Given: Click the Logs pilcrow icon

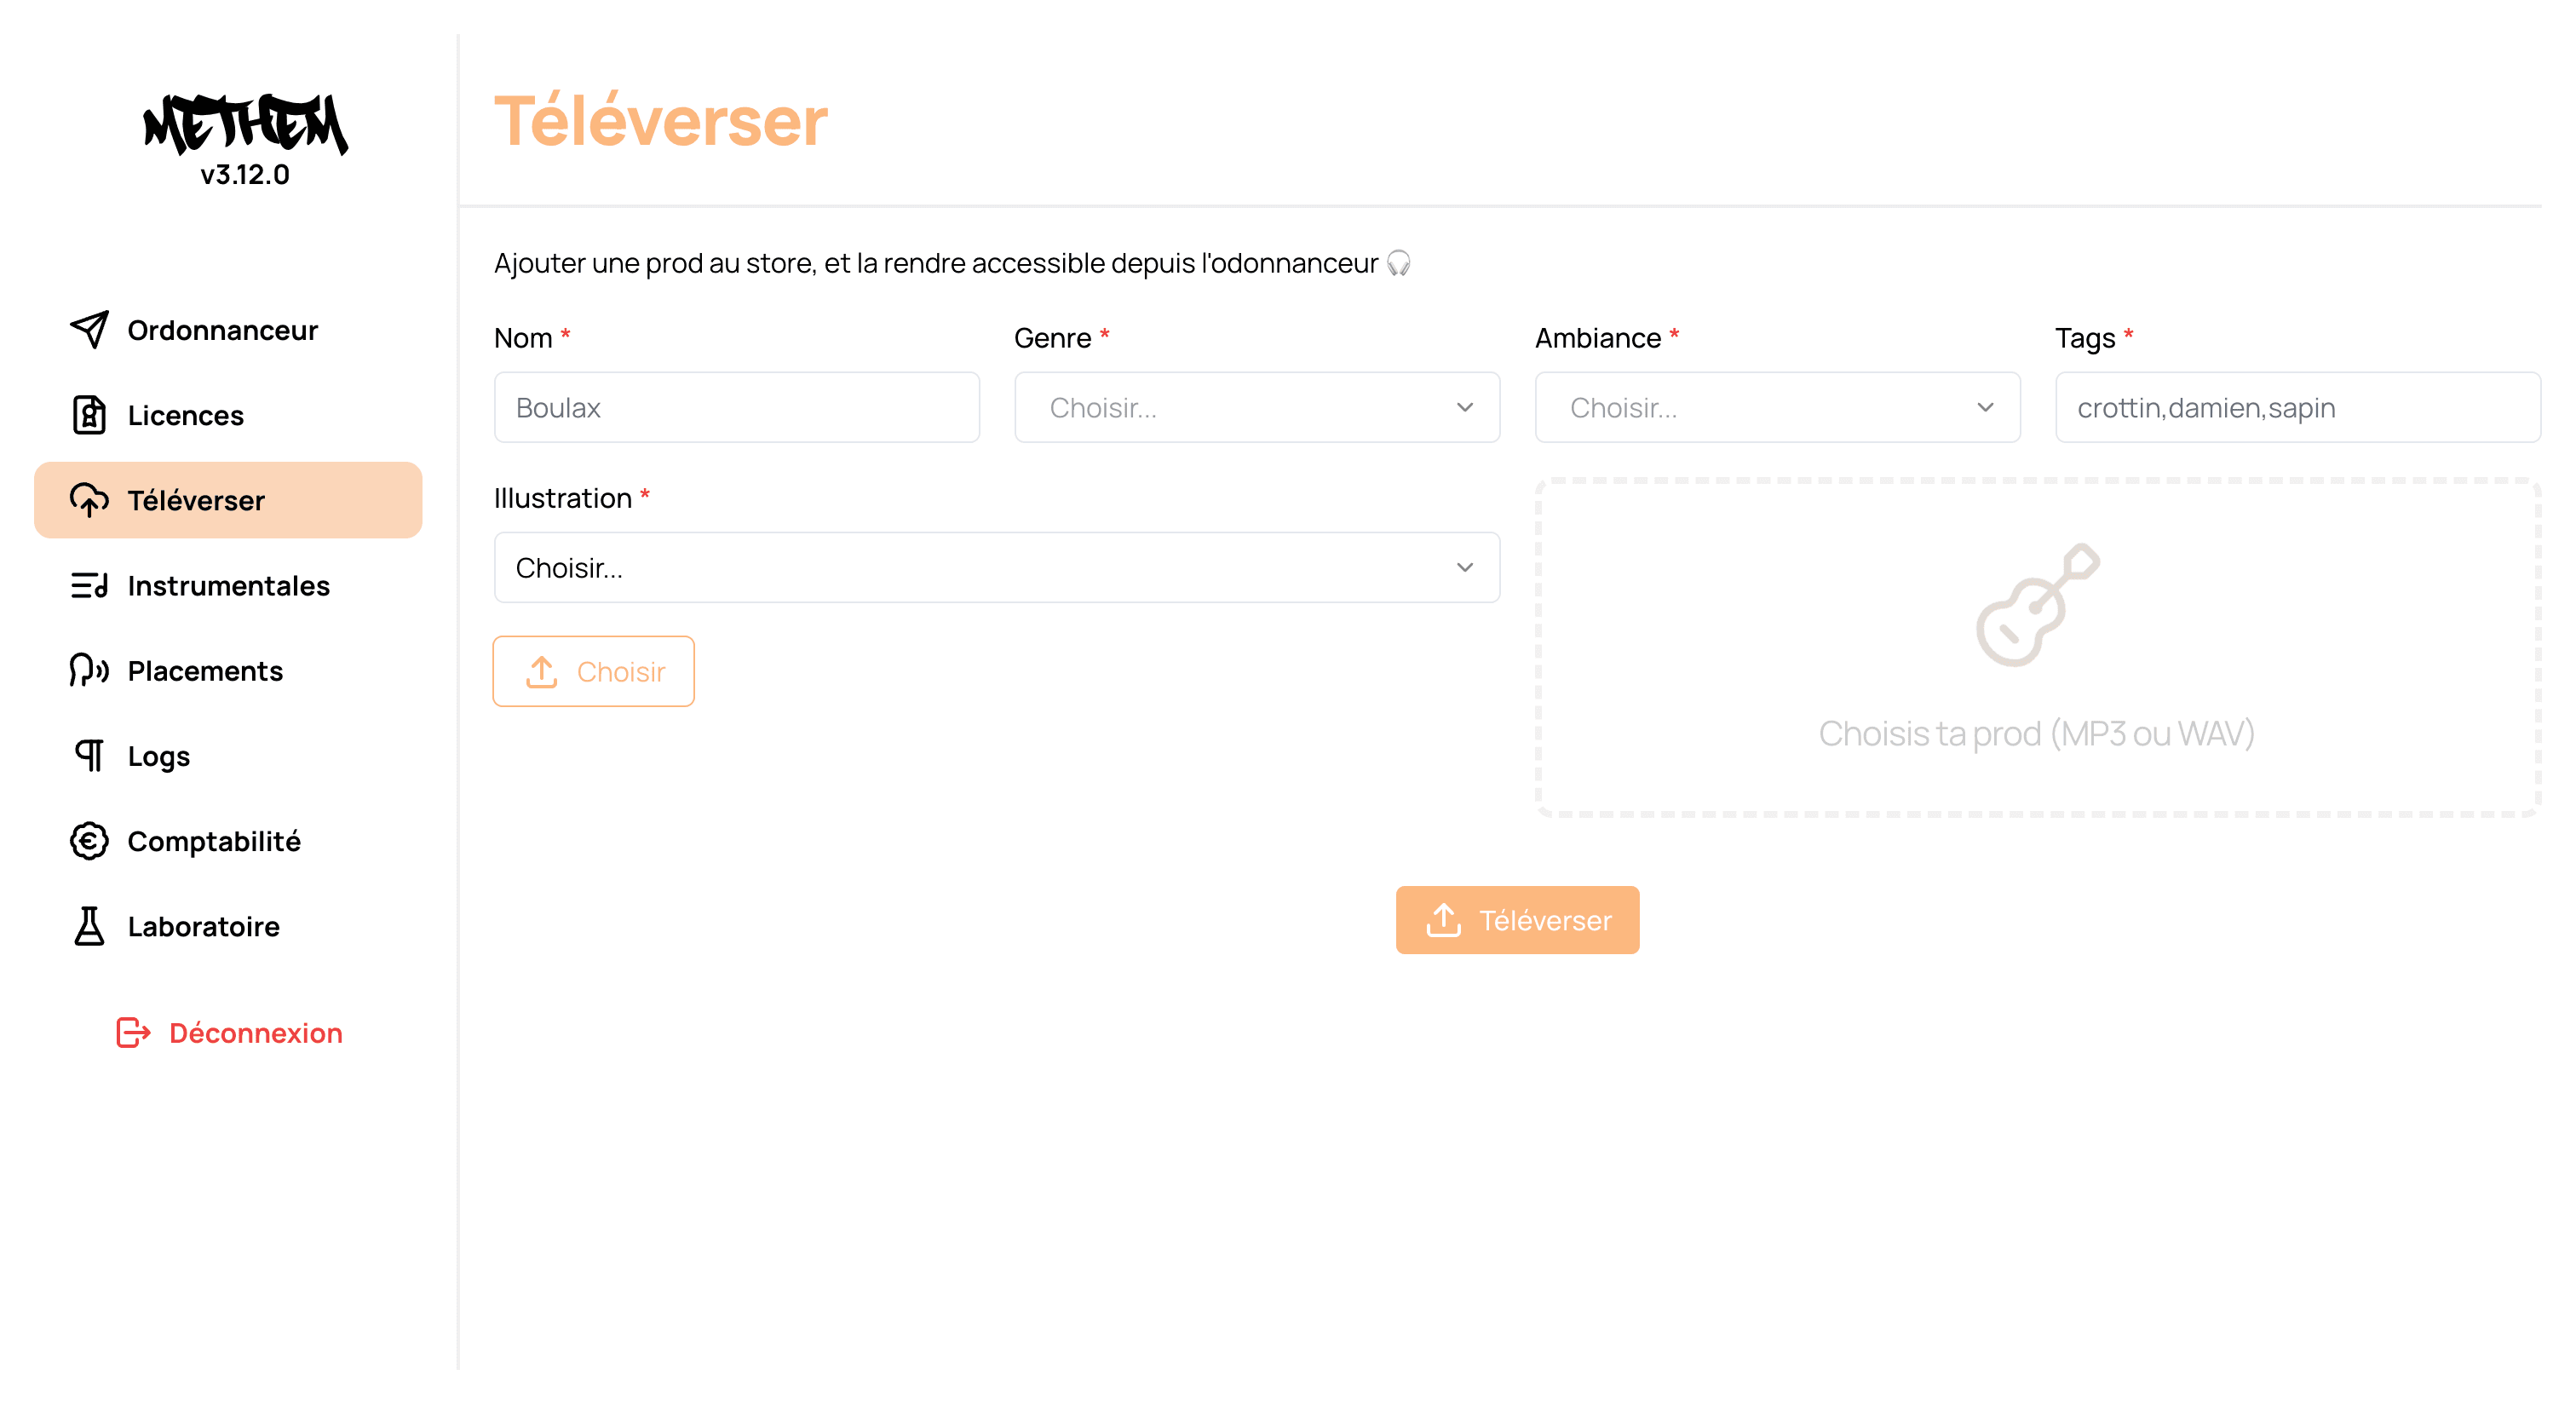Looking at the screenshot, I should pos(89,755).
